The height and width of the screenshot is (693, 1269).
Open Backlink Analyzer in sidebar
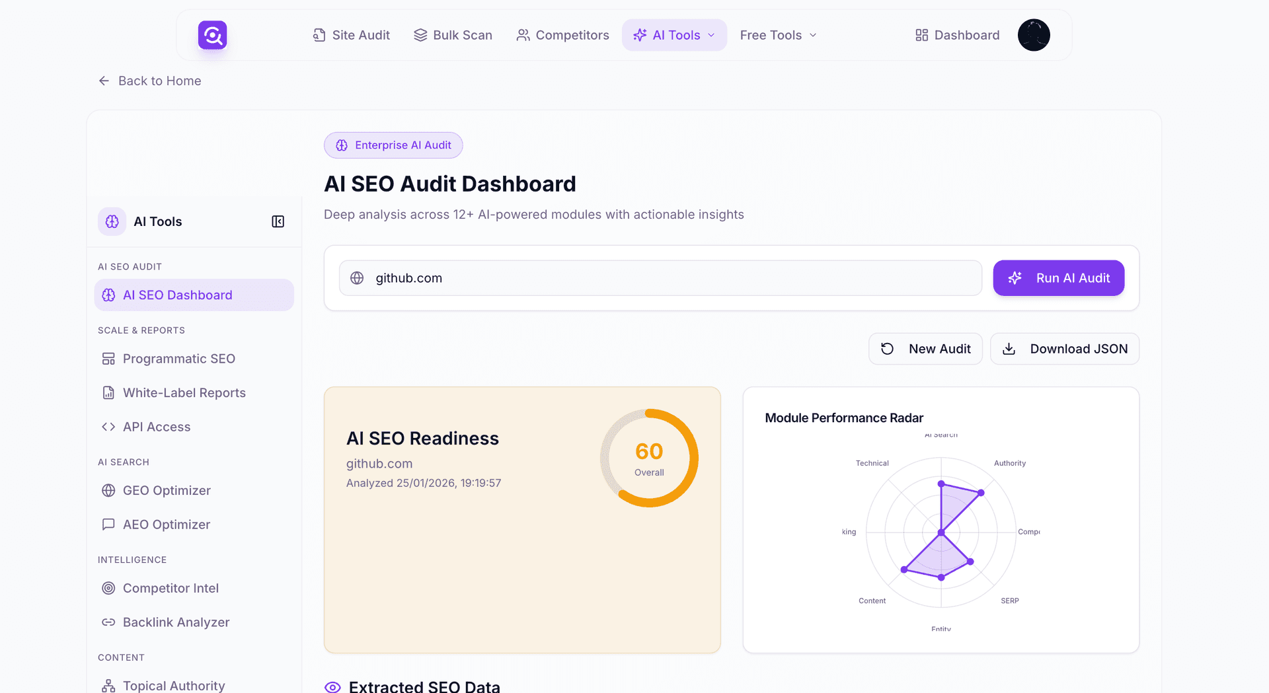175,622
